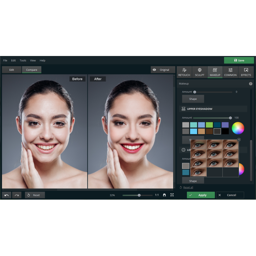The image size is (256, 256).
Task: Click the fullscreen expand icon
Action: point(172,195)
